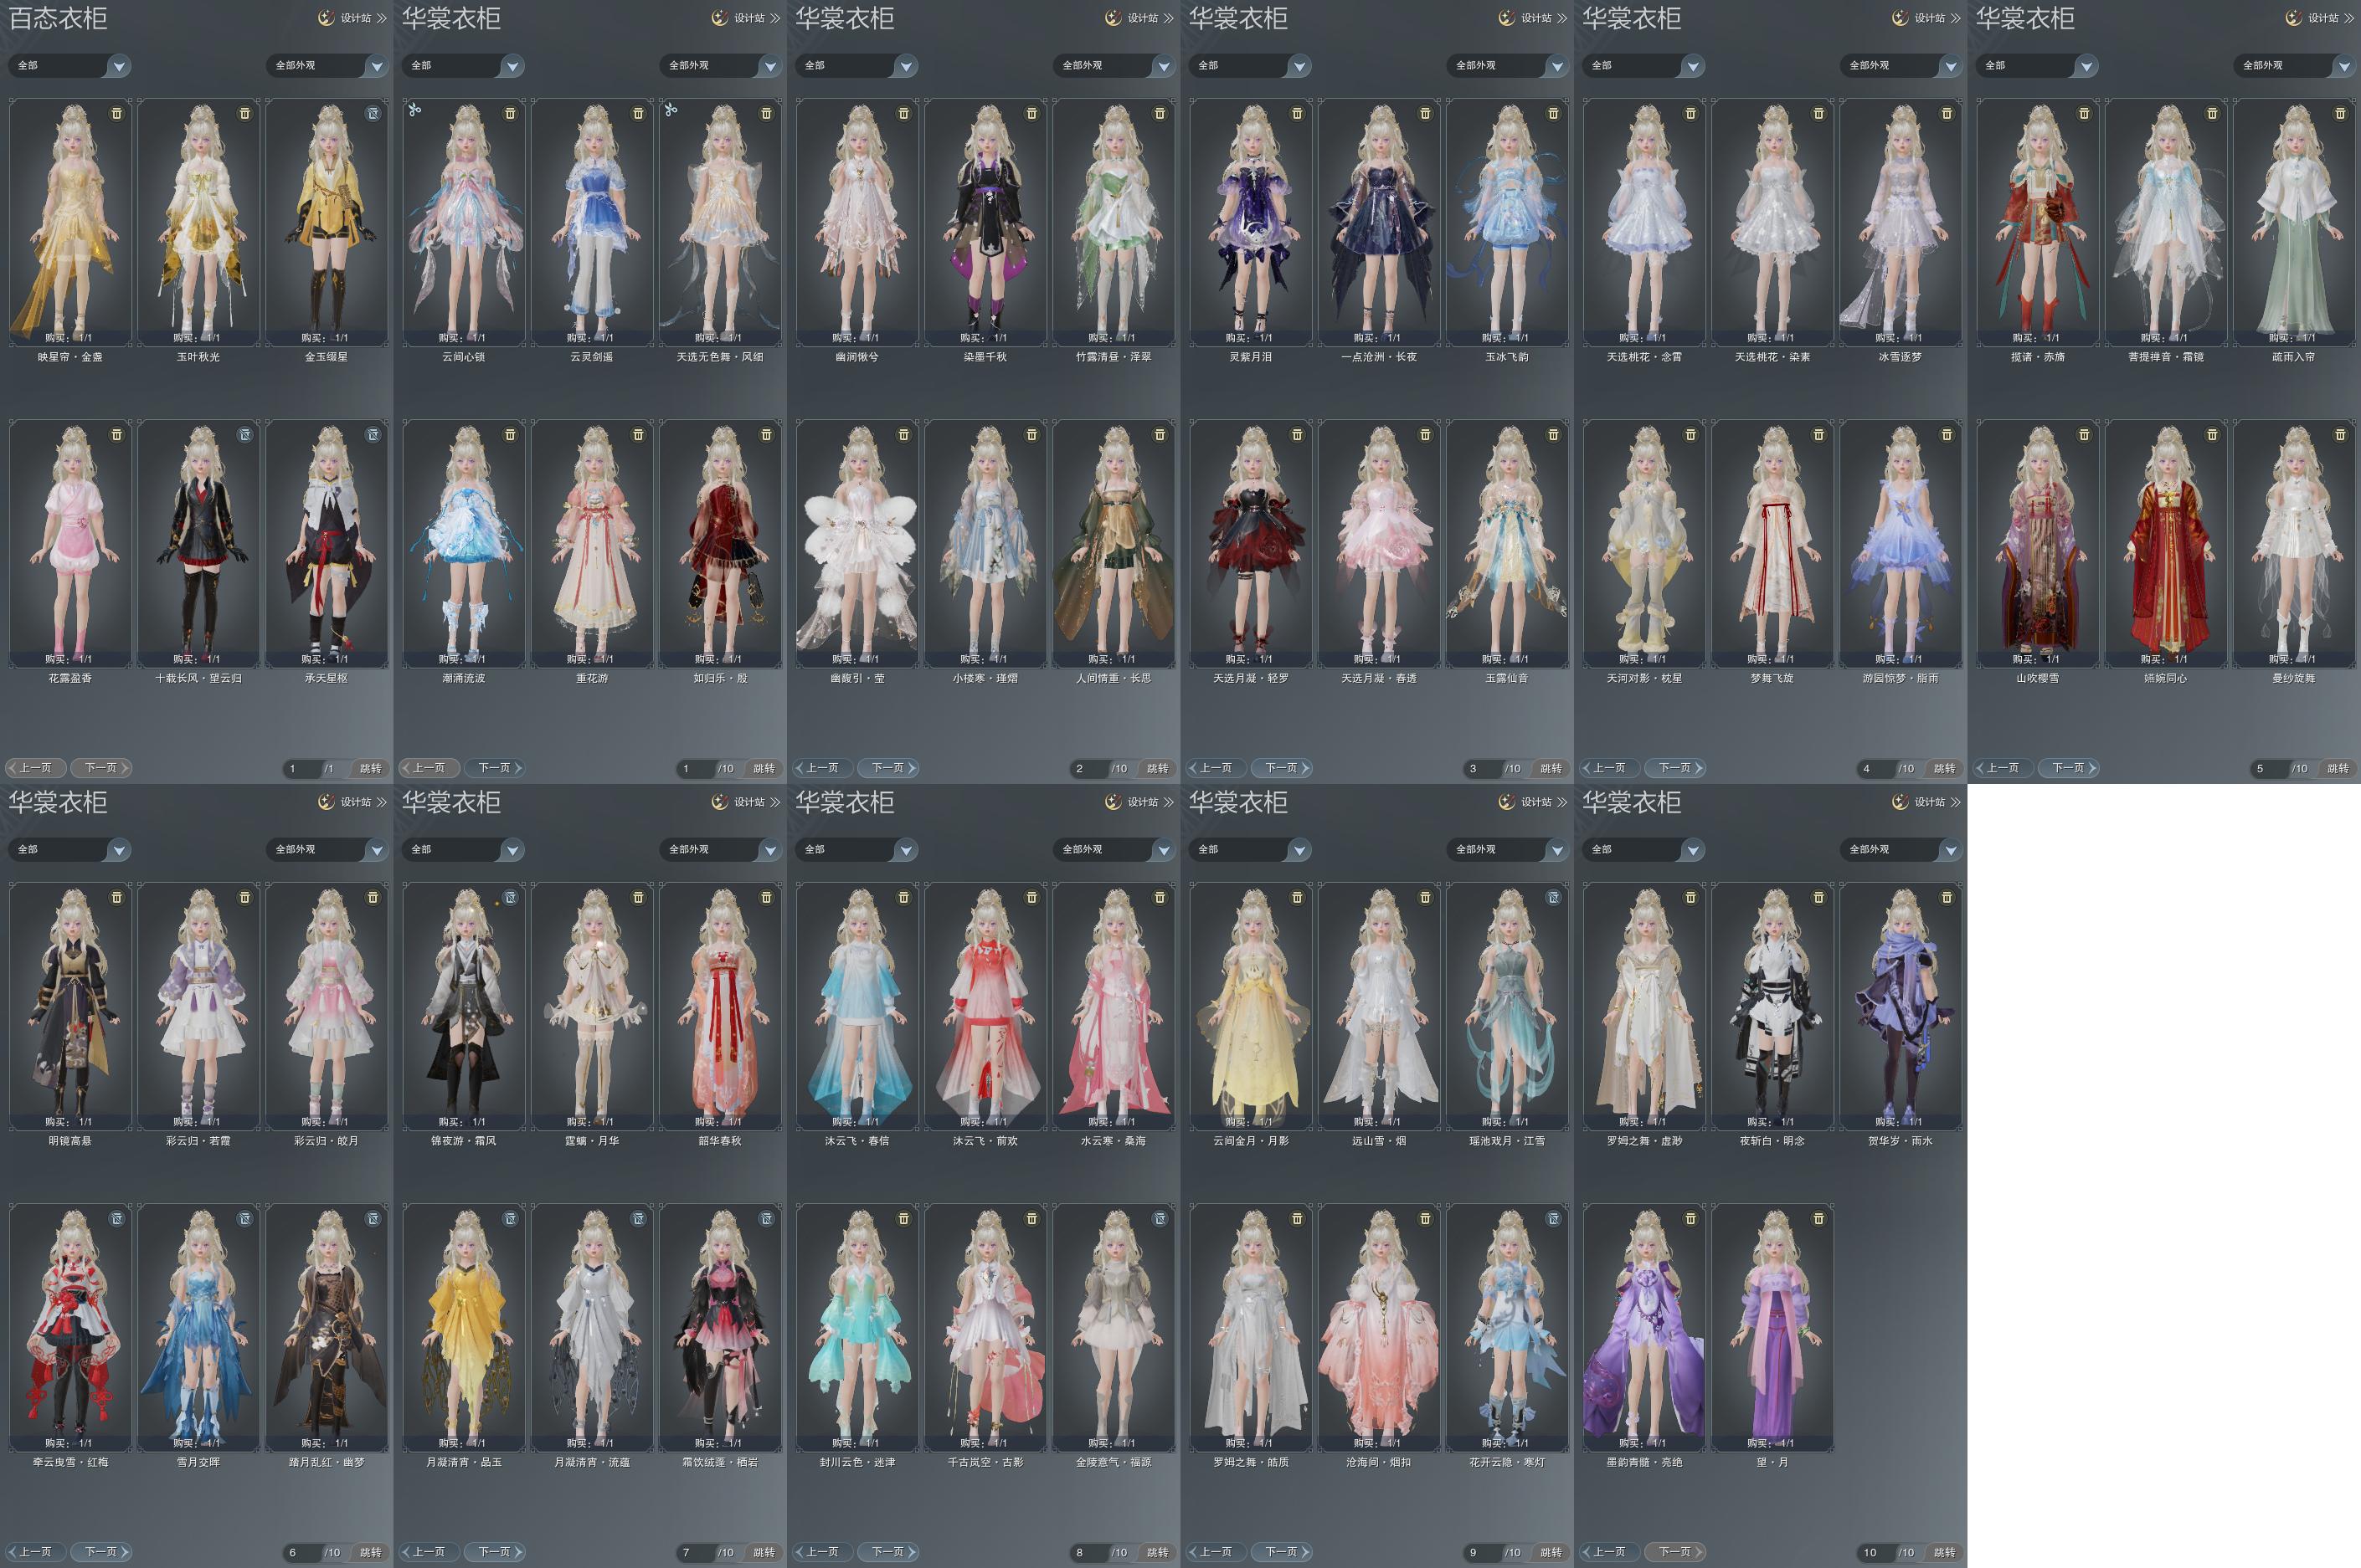The image size is (2361, 1568).
Task: Click 下一页 on wardrobe page 5 panel
Action: pyautogui.click(x=2069, y=768)
